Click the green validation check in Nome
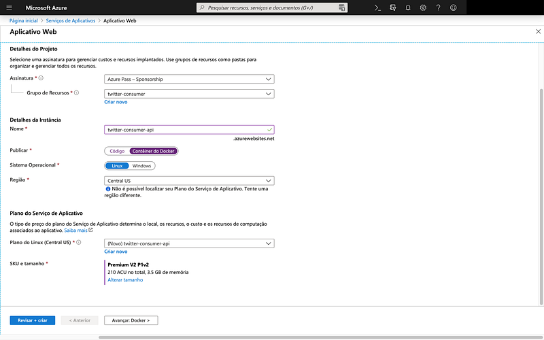 coord(269,130)
